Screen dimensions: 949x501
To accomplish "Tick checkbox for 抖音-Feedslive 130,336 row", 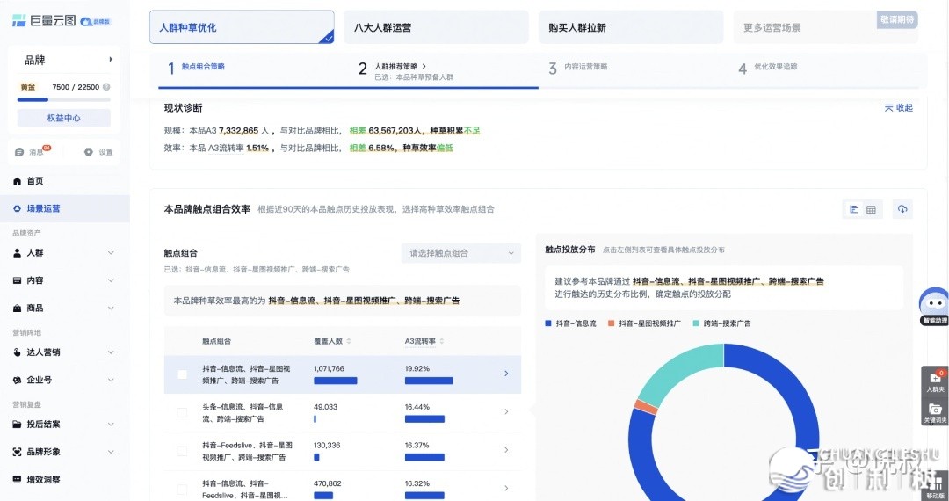I will pos(182,451).
